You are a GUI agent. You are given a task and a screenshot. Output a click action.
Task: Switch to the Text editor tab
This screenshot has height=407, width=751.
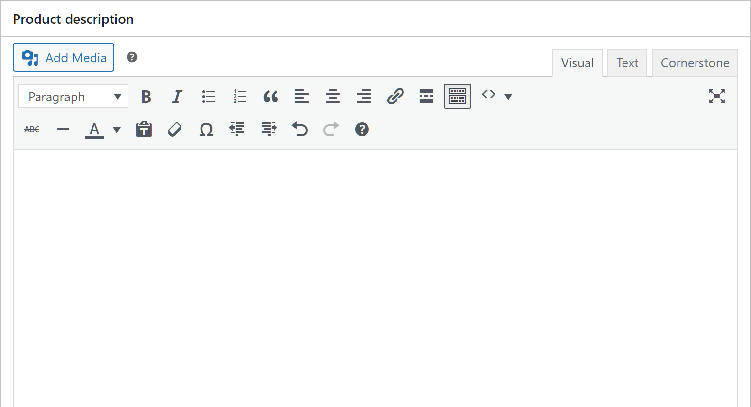[627, 63]
